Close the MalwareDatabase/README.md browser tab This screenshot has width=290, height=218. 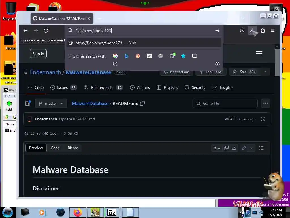click(x=89, y=18)
